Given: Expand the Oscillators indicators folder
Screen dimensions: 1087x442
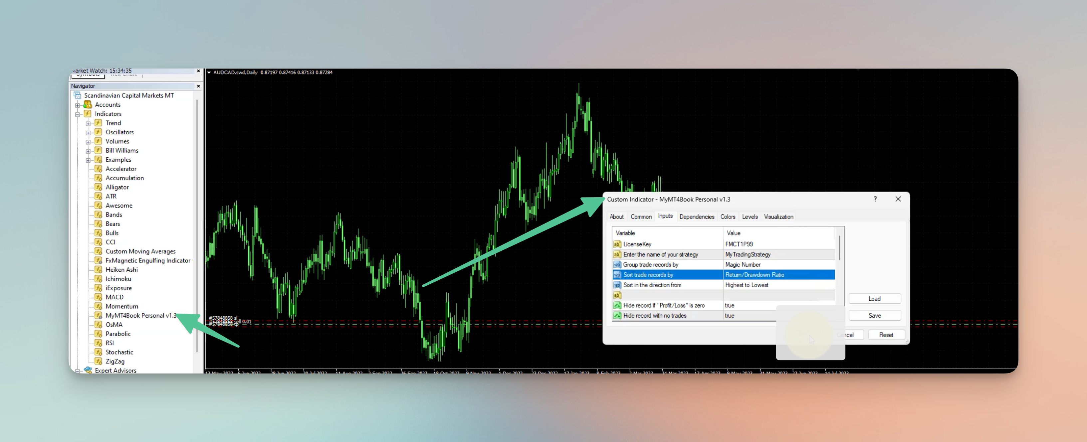Looking at the screenshot, I should pyautogui.click(x=88, y=133).
